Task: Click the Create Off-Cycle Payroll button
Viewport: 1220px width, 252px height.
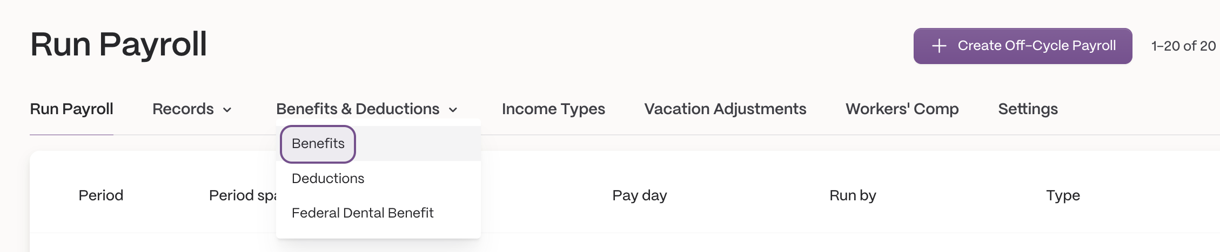Action: pos(1023,46)
